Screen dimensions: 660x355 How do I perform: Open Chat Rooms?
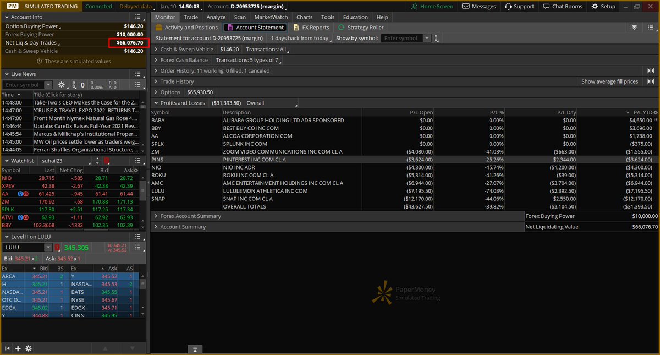(562, 6)
